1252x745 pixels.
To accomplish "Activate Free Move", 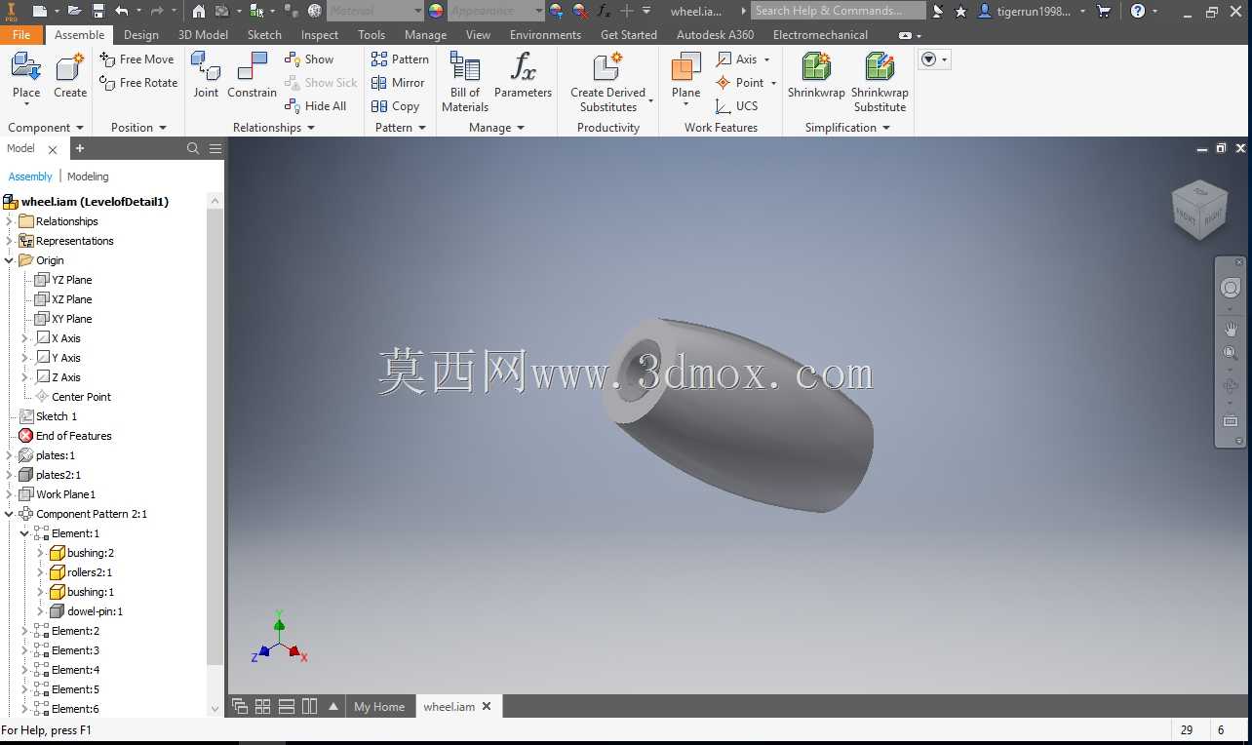I will click(137, 59).
